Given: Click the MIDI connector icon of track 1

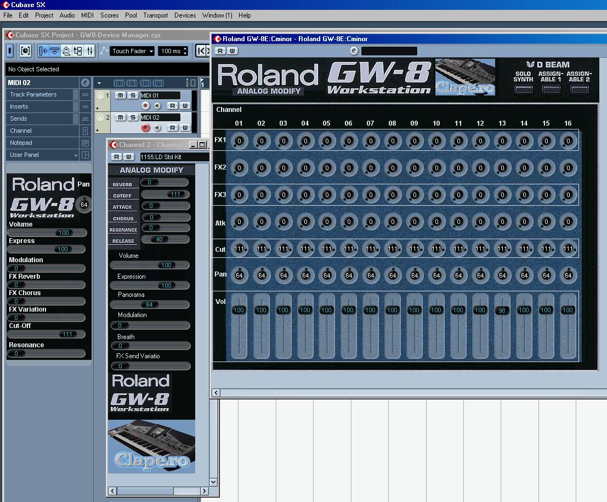Looking at the screenshot, I should [x=100, y=95].
